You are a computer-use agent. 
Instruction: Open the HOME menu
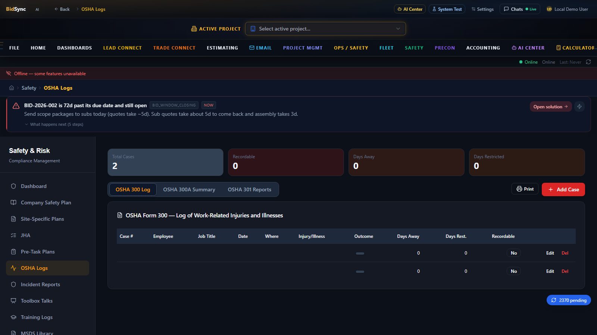[x=38, y=48]
